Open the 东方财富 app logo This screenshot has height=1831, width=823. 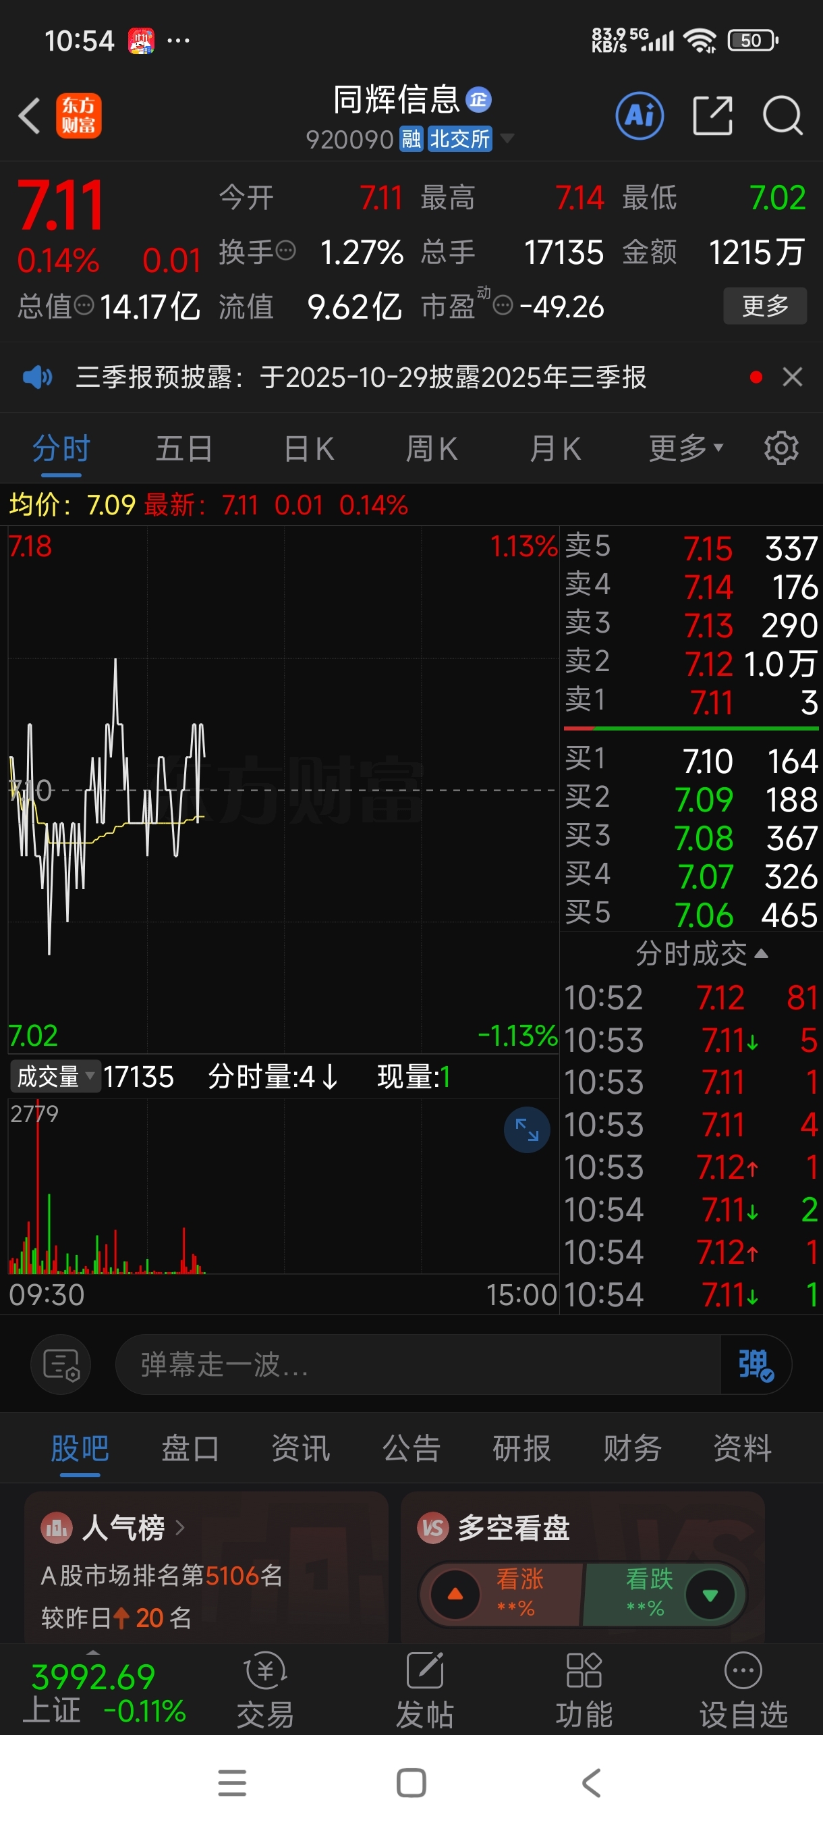click(x=79, y=116)
